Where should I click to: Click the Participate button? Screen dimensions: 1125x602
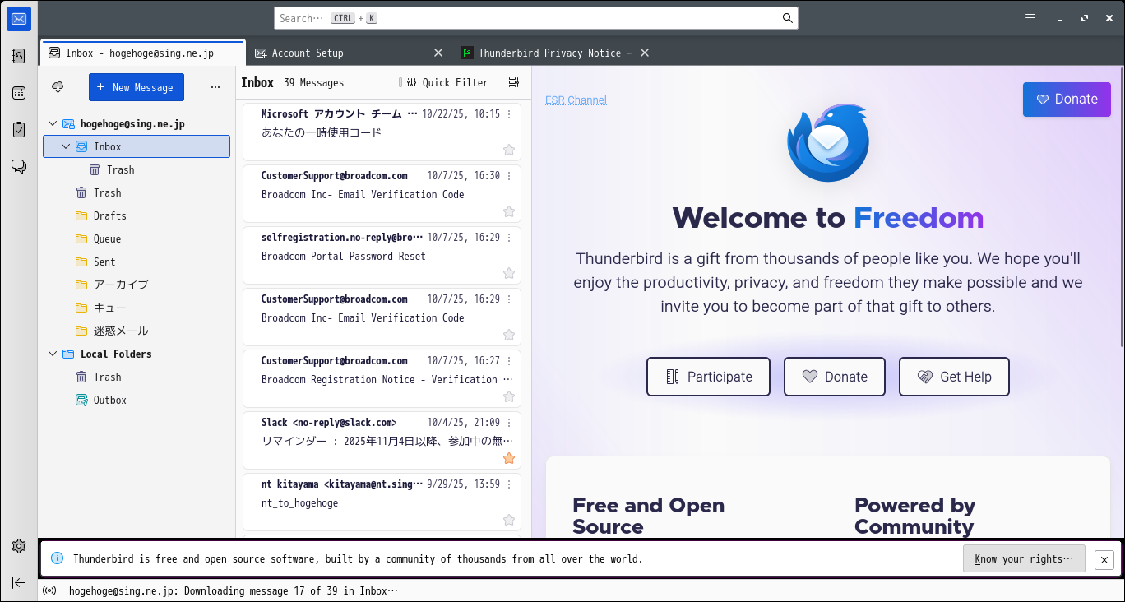coord(708,377)
